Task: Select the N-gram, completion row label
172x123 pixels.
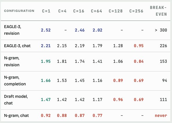Action: pyautogui.click(x=15, y=81)
